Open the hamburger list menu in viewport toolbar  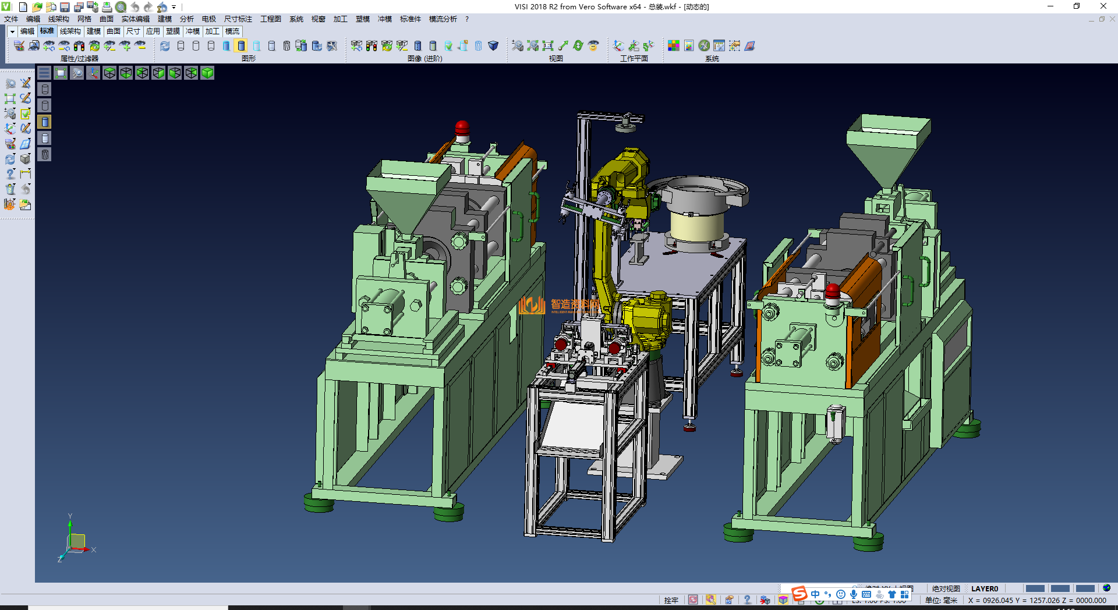[44, 73]
